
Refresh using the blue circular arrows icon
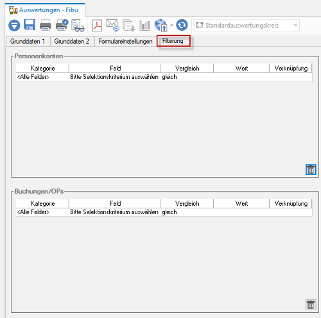tap(182, 25)
